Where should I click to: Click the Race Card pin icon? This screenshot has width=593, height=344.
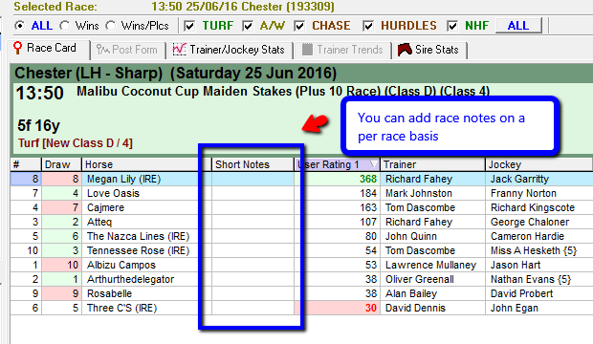(x=17, y=48)
